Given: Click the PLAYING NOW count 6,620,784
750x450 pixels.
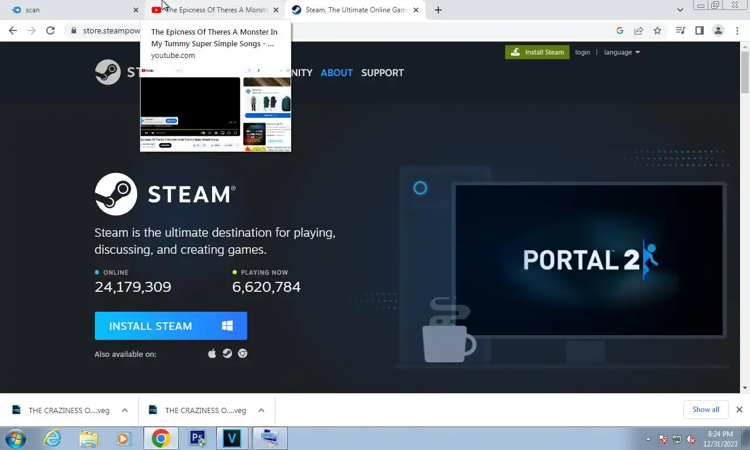Looking at the screenshot, I should pyautogui.click(x=267, y=287).
